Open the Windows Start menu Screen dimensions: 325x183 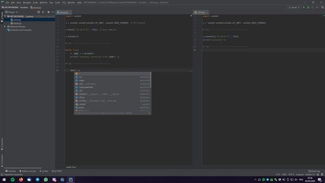pyautogui.click(x=4, y=179)
